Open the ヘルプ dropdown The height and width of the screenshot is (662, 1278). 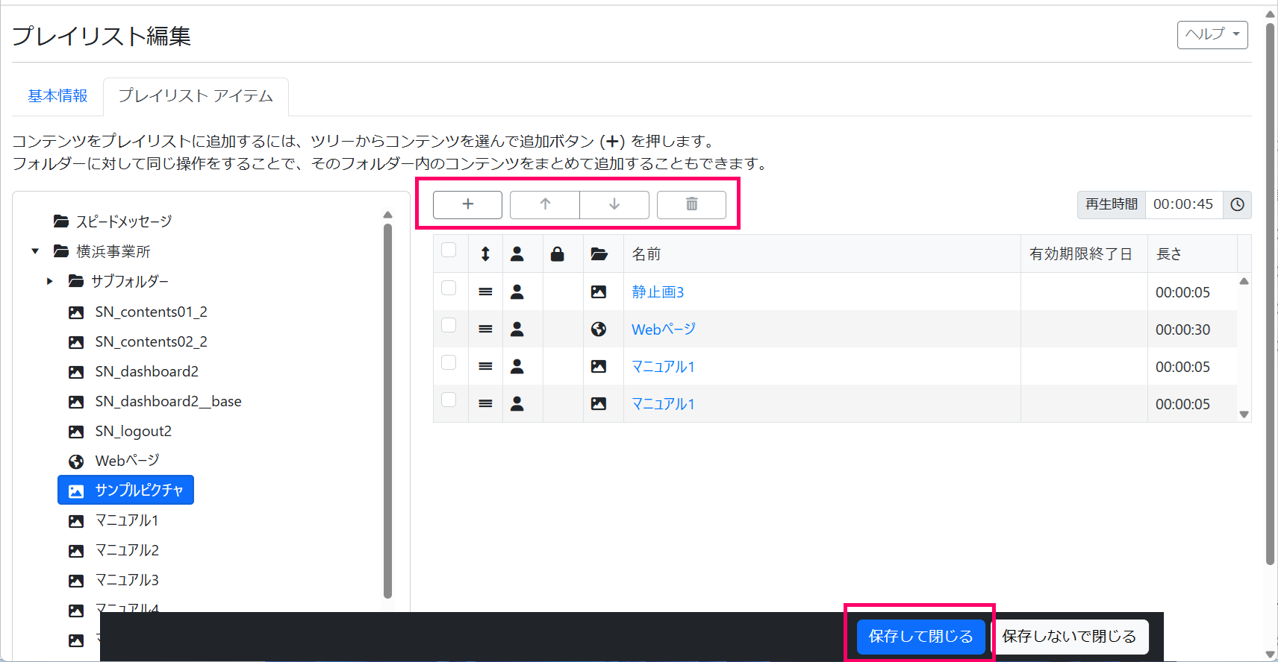1212,34
